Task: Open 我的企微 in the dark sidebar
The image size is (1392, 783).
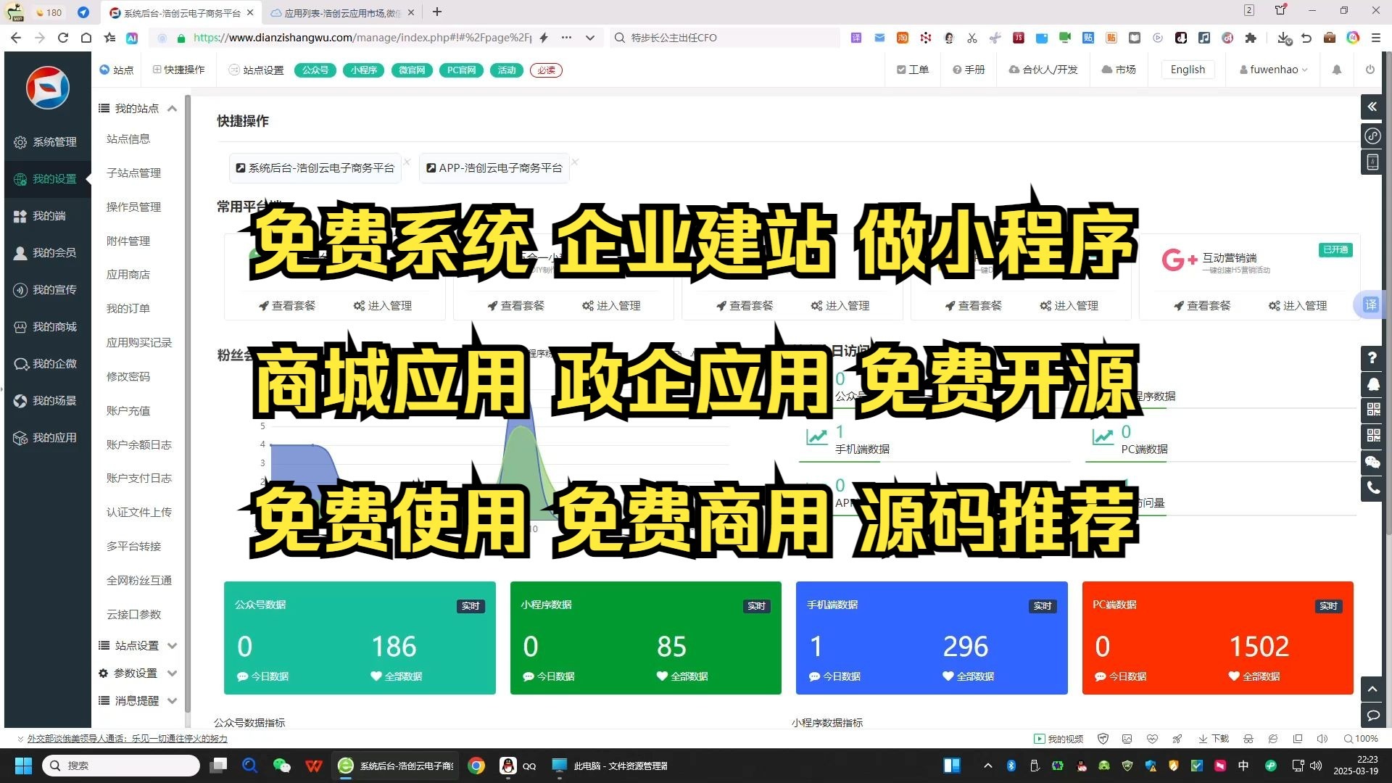Action: (46, 364)
